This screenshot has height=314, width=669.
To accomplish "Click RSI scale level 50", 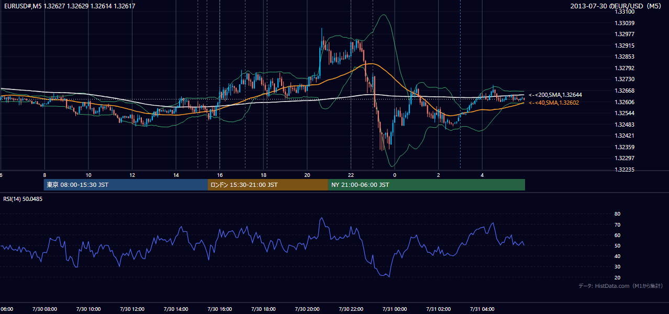I will point(617,245).
